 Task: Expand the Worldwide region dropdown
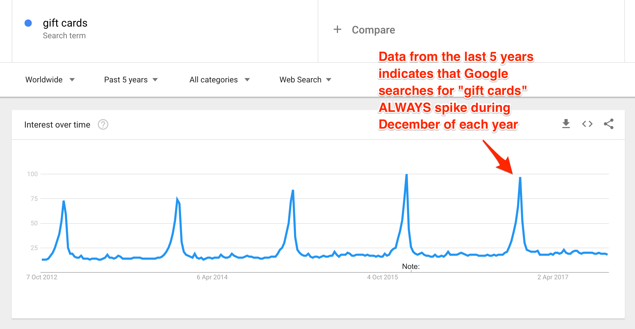pyautogui.click(x=50, y=80)
